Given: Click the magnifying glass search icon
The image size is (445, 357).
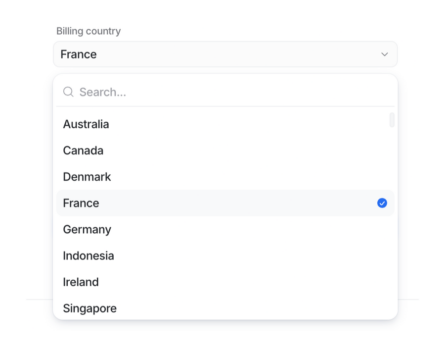Looking at the screenshot, I should 68,92.
